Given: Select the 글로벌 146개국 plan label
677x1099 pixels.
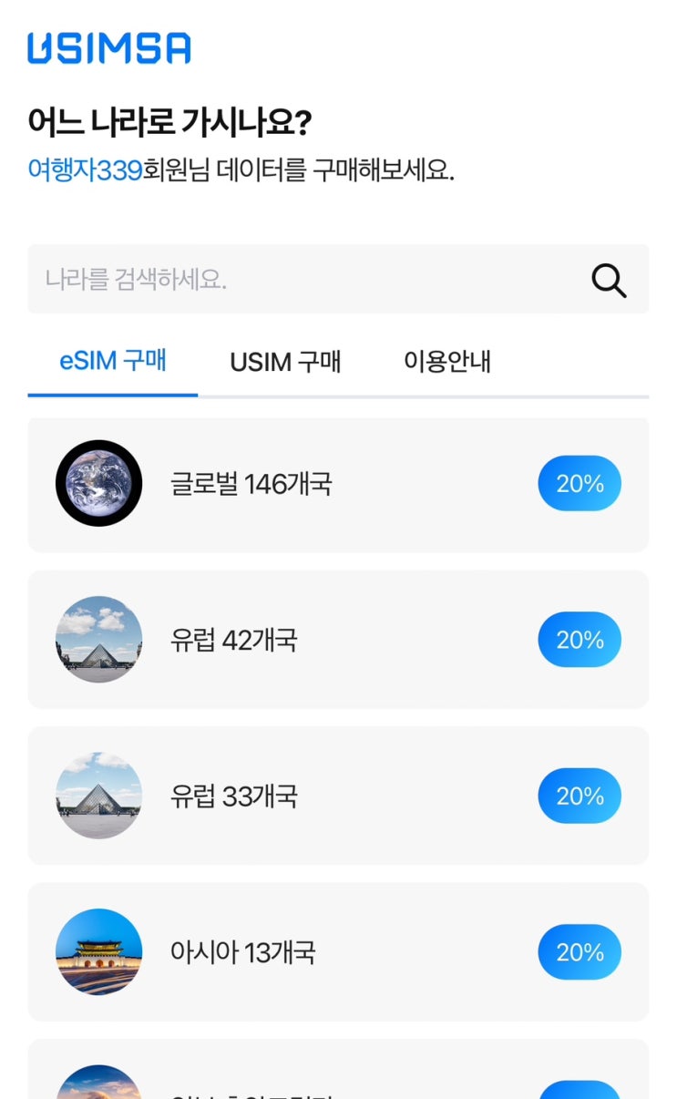Looking at the screenshot, I should click(251, 484).
